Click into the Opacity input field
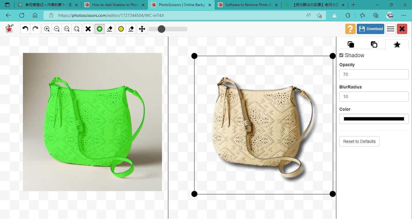The width and height of the screenshot is (412, 219). coord(374,74)
